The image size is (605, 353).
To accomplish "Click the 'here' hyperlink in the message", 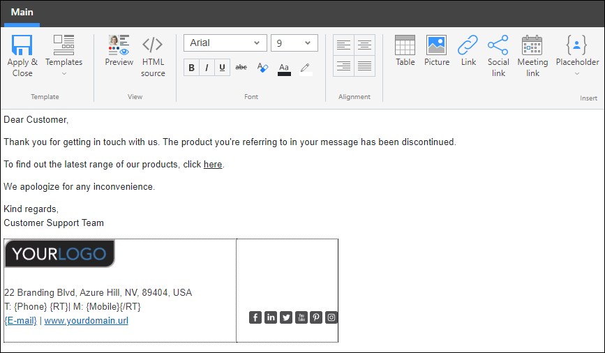I will [213, 165].
